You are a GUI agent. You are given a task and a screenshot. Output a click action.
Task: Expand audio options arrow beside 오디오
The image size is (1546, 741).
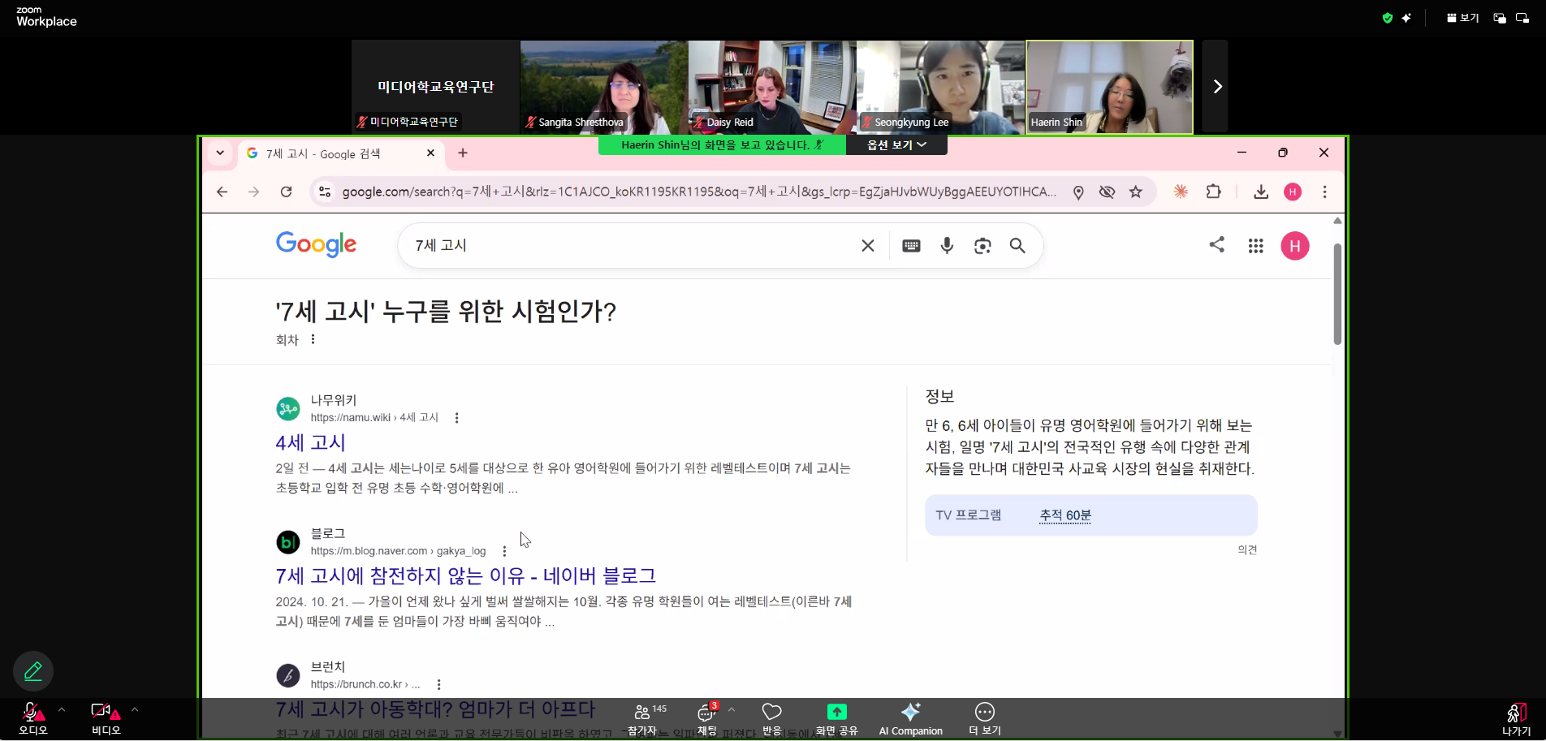click(62, 710)
